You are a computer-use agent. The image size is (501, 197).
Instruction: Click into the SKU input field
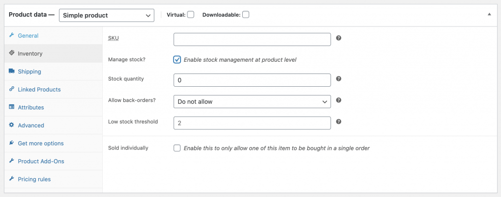point(252,39)
